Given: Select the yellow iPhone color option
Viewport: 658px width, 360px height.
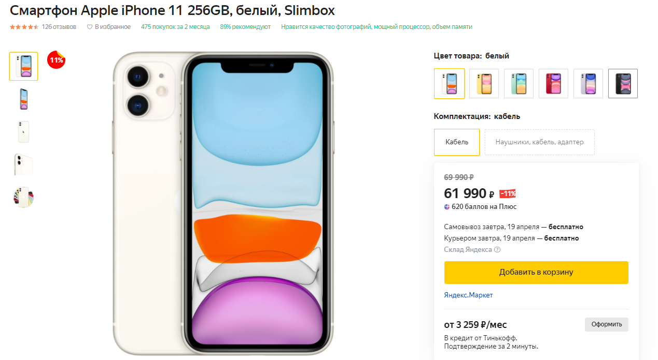Looking at the screenshot, I should coord(484,83).
